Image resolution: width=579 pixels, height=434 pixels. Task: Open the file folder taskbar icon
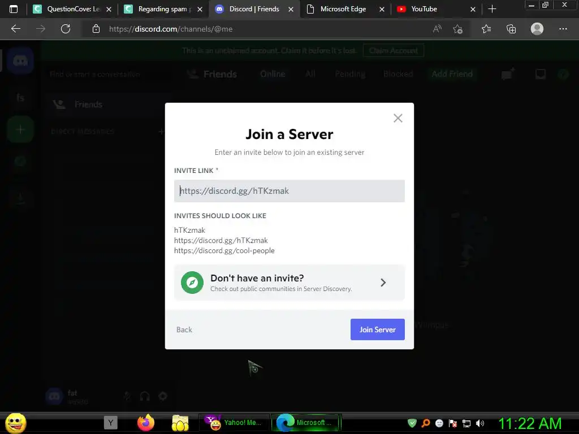pos(180,423)
